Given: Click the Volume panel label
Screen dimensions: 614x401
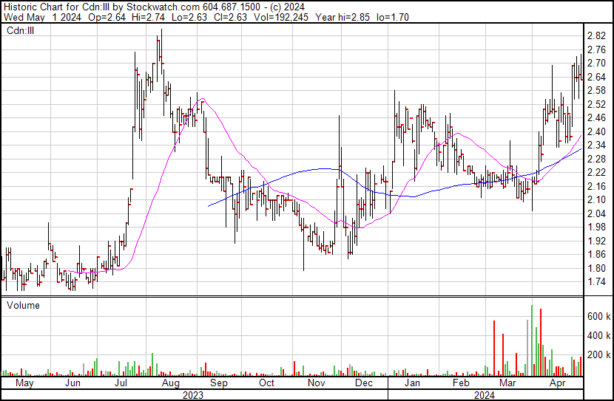Looking at the screenshot, I should pyautogui.click(x=23, y=305).
